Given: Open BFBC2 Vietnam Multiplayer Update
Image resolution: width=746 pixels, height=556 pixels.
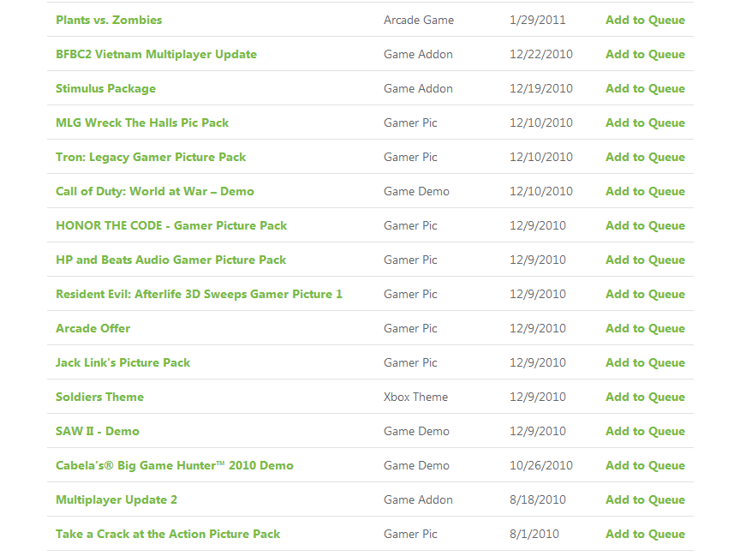Looking at the screenshot, I should [156, 54].
